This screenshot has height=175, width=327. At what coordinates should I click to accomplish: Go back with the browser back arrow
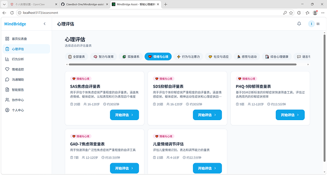4,13
